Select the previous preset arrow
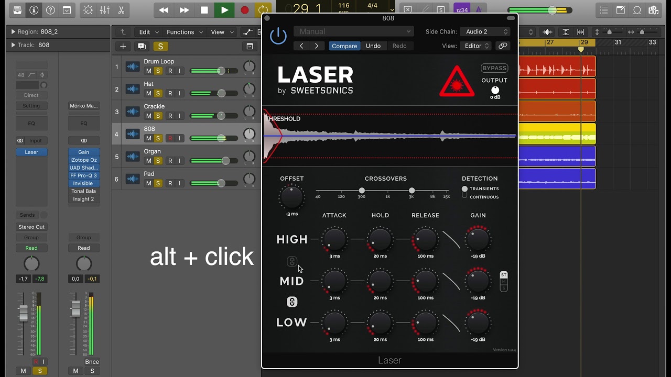This screenshot has width=671, height=377. [301, 46]
